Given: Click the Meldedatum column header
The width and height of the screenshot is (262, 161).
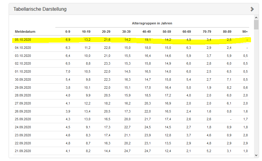Looking at the screenshot, I should point(25,32).
